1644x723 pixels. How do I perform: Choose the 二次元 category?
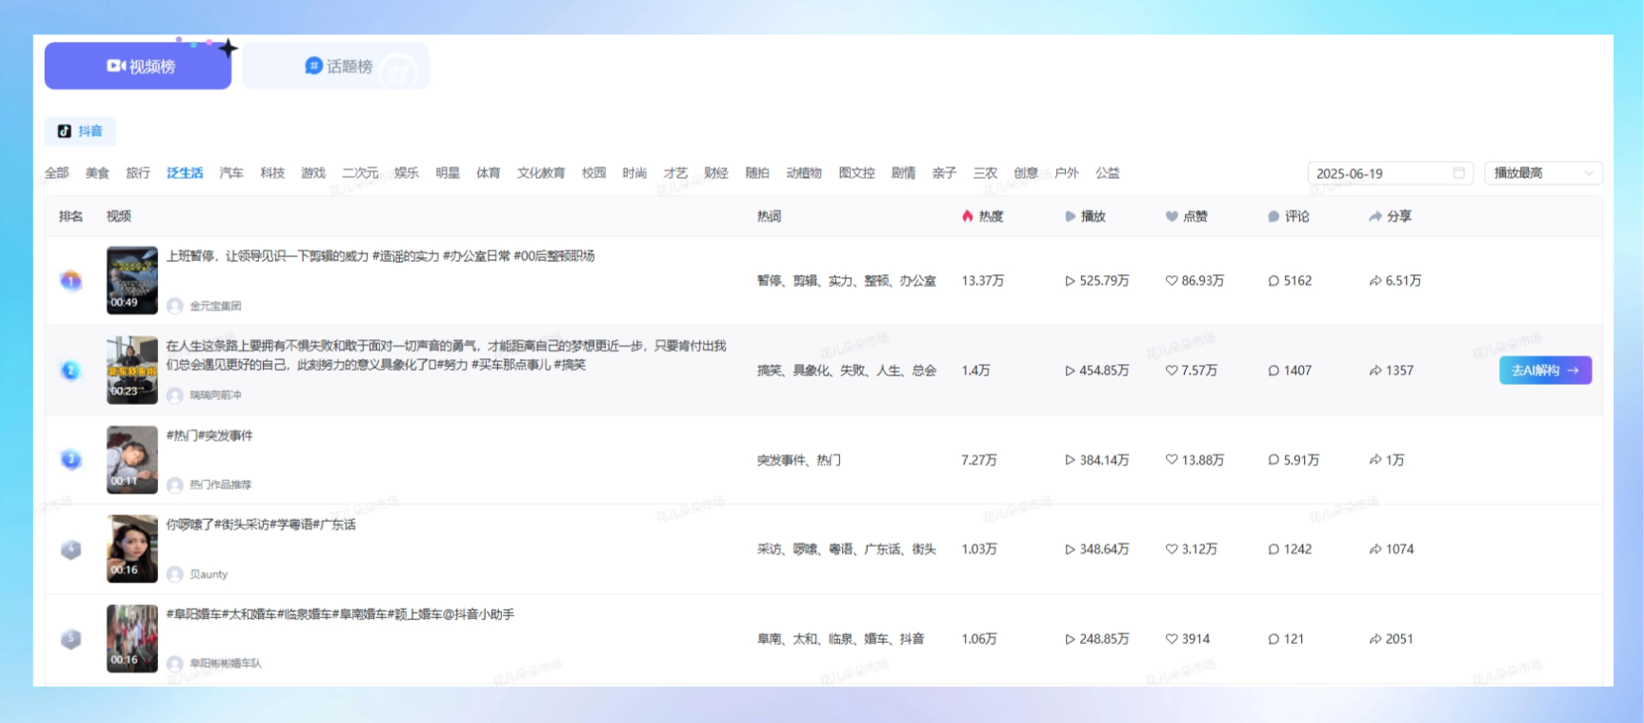360,173
